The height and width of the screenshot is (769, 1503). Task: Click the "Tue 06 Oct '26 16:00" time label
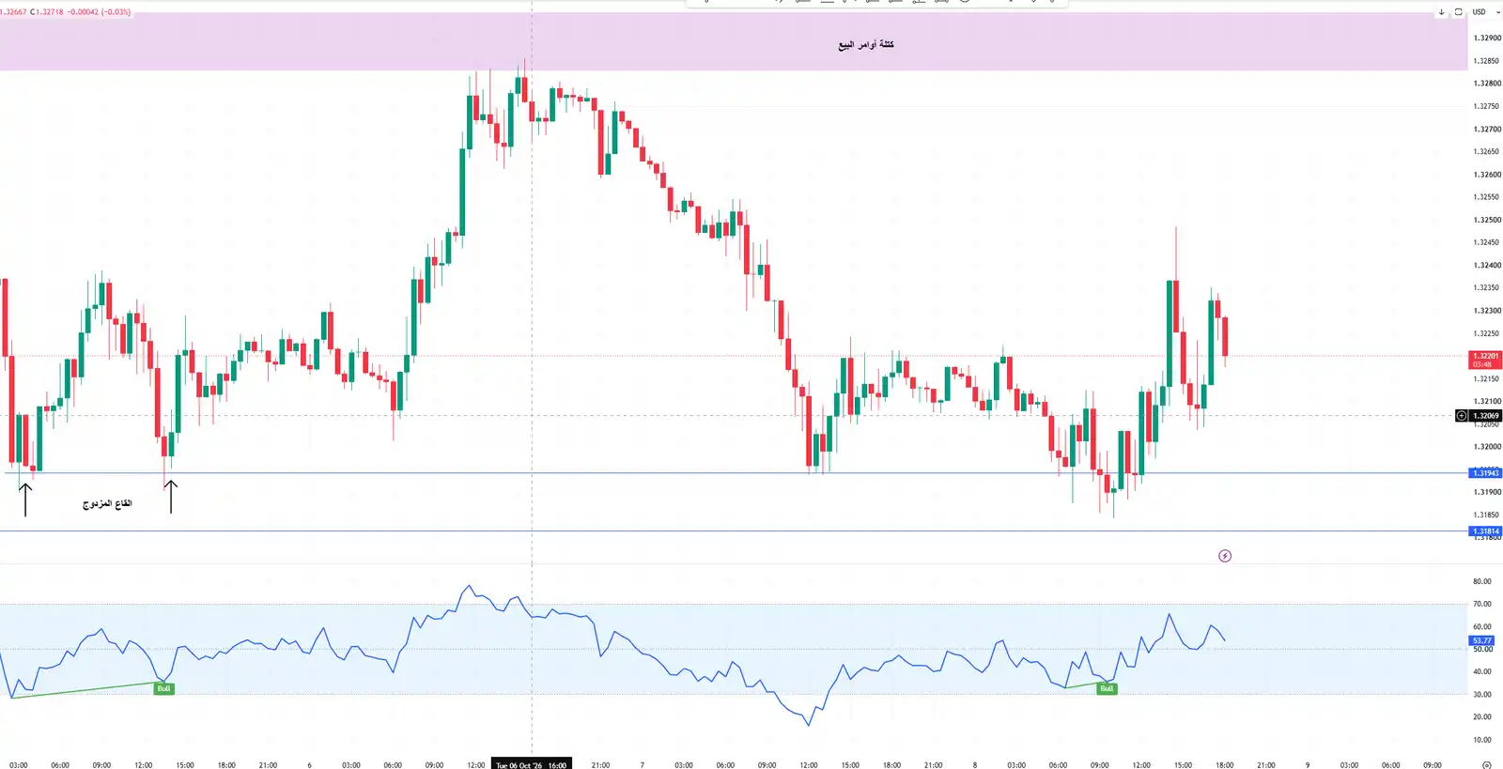(532, 764)
